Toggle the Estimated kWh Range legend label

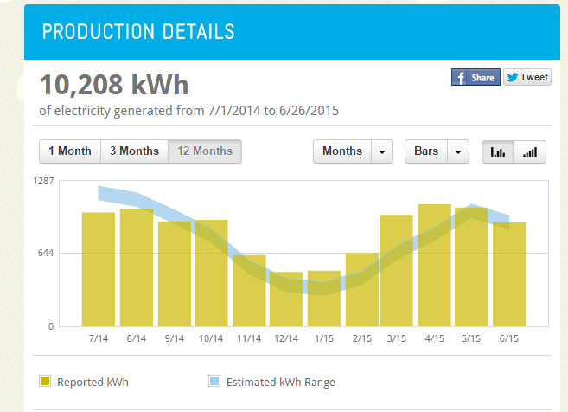280,382
